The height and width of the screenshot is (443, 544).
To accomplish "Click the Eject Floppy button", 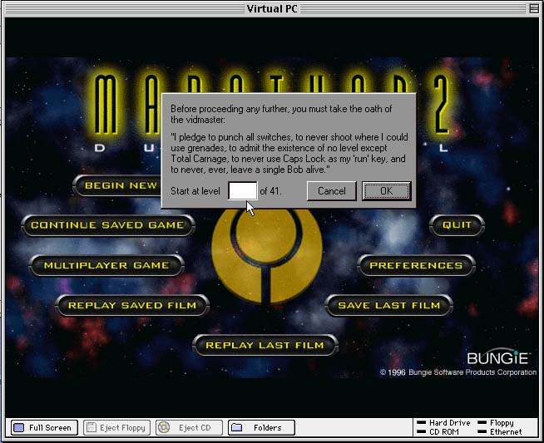I will click(x=115, y=428).
